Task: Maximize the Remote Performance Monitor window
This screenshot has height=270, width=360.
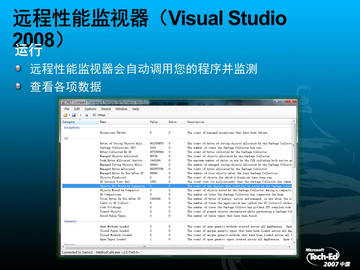Action: (x=283, y=101)
